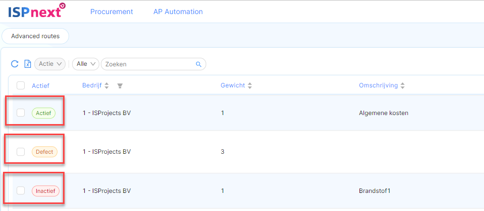Sort by the Bedrijf column arrows
The width and height of the screenshot is (484, 211).
(x=107, y=86)
